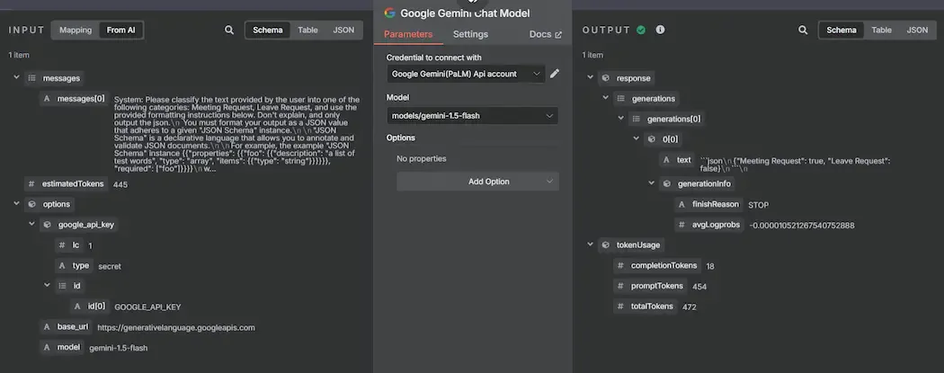Show input data as JSON
This screenshot has width=944, height=373.
coord(343,30)
